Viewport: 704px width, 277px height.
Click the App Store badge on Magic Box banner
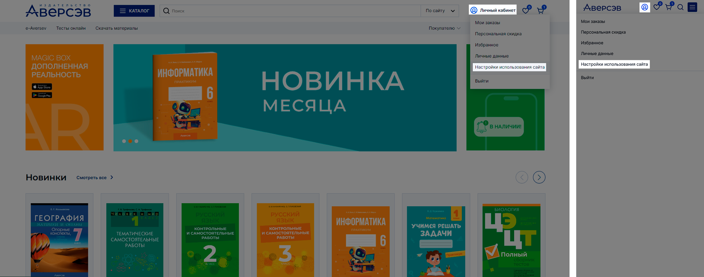42,87
